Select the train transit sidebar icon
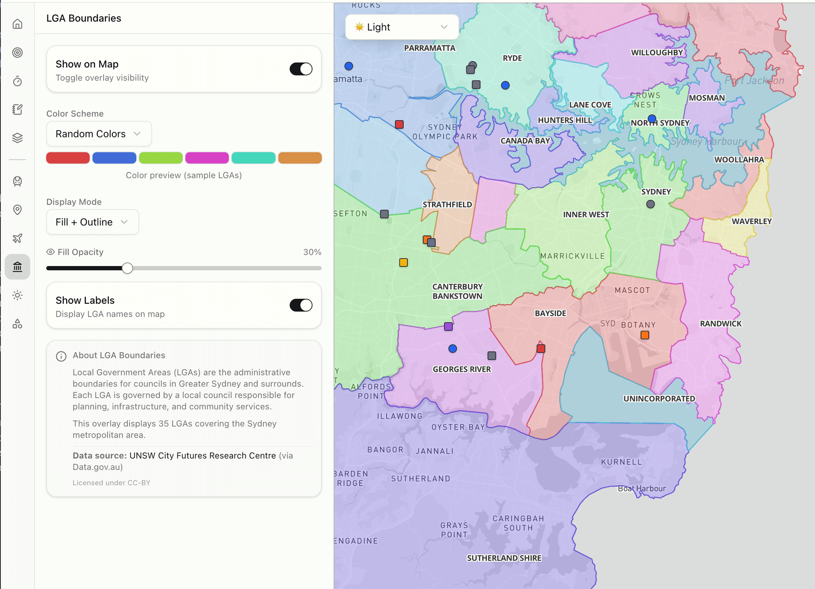 click(17, 181)
